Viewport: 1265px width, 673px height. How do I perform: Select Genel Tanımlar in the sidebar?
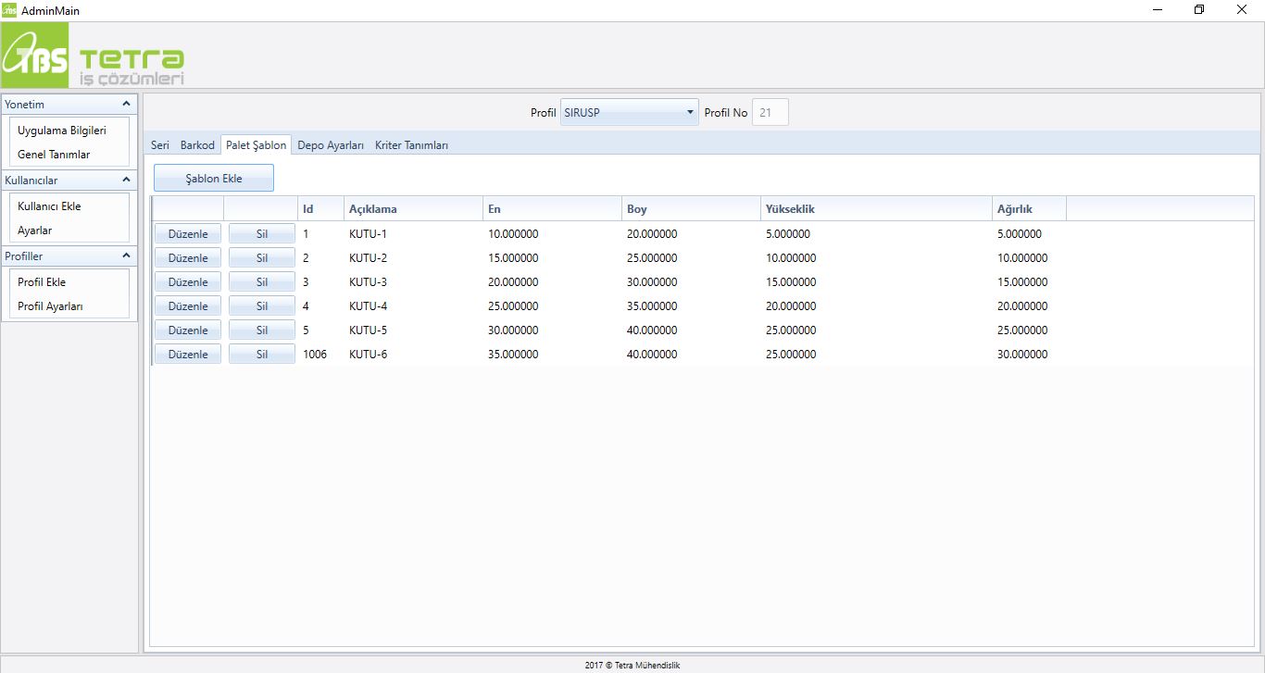(x=54, y=155)
